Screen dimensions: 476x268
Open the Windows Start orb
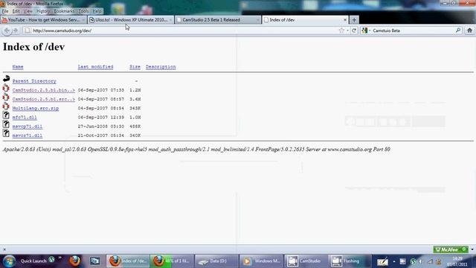point(9,261)
